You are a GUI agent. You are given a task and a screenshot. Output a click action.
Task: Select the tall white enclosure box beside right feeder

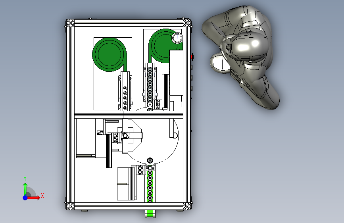[x=177, y=73]
